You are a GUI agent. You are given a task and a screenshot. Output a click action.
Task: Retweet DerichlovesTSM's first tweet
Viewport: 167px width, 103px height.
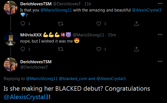[x=61, y=24]
